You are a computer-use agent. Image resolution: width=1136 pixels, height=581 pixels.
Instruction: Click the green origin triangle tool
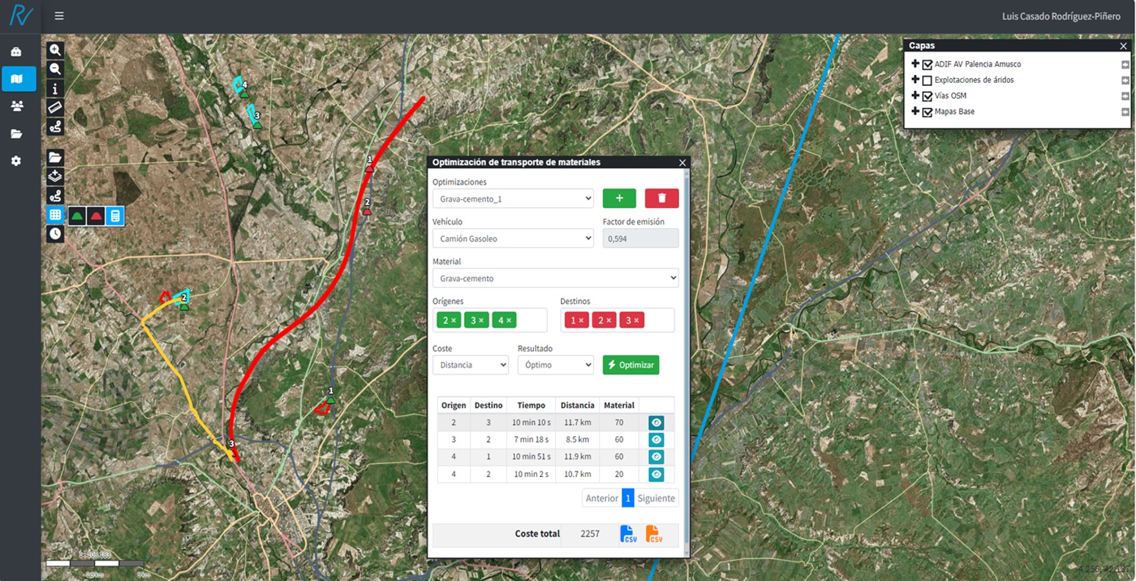[x=78, y=216]
